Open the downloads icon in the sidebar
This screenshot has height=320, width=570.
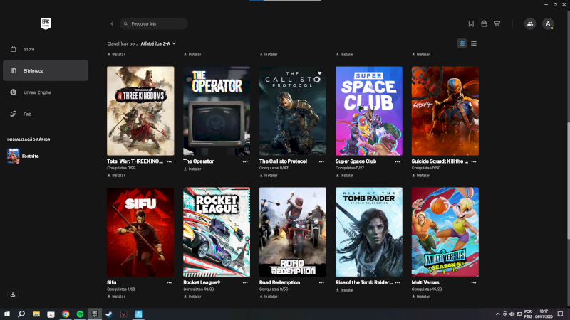click(13, 294)
